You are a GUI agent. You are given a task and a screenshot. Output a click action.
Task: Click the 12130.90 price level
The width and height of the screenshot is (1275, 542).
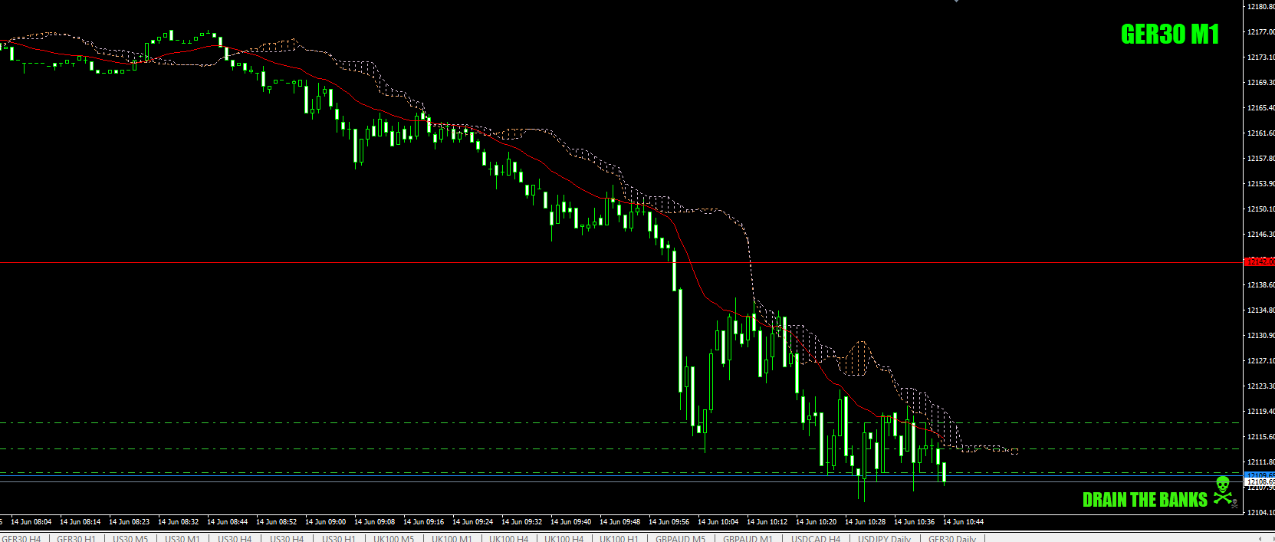(x=1261, y=335)
